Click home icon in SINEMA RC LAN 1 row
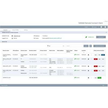 [x=88, y=78]
